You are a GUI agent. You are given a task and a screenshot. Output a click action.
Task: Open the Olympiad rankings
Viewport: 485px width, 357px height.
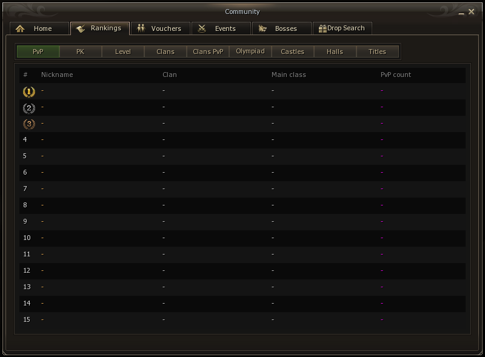(x=250, y=52)
